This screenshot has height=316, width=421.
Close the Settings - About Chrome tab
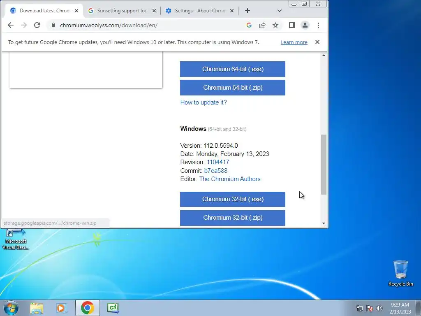tap(232, 11)
